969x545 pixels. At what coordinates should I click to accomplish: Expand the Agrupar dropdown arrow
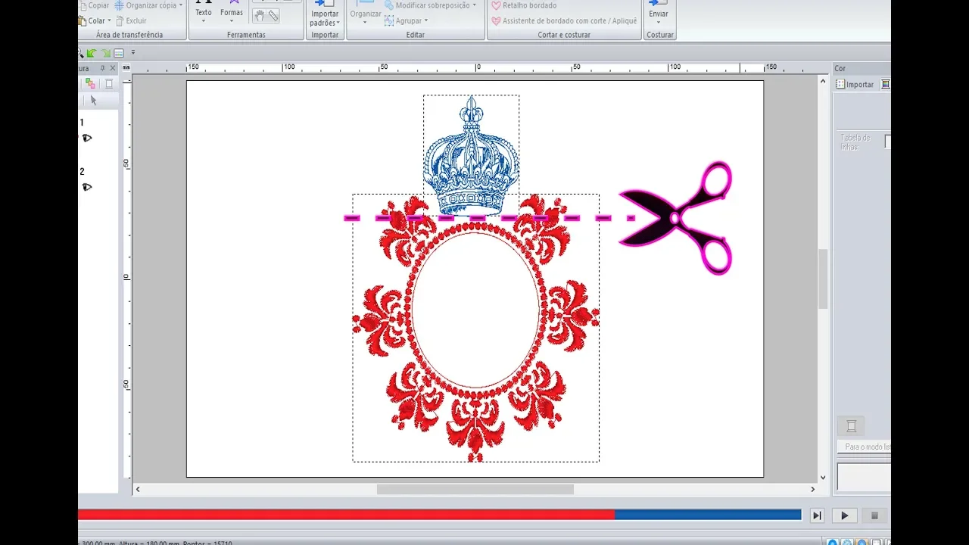click(x=425, y=21)
